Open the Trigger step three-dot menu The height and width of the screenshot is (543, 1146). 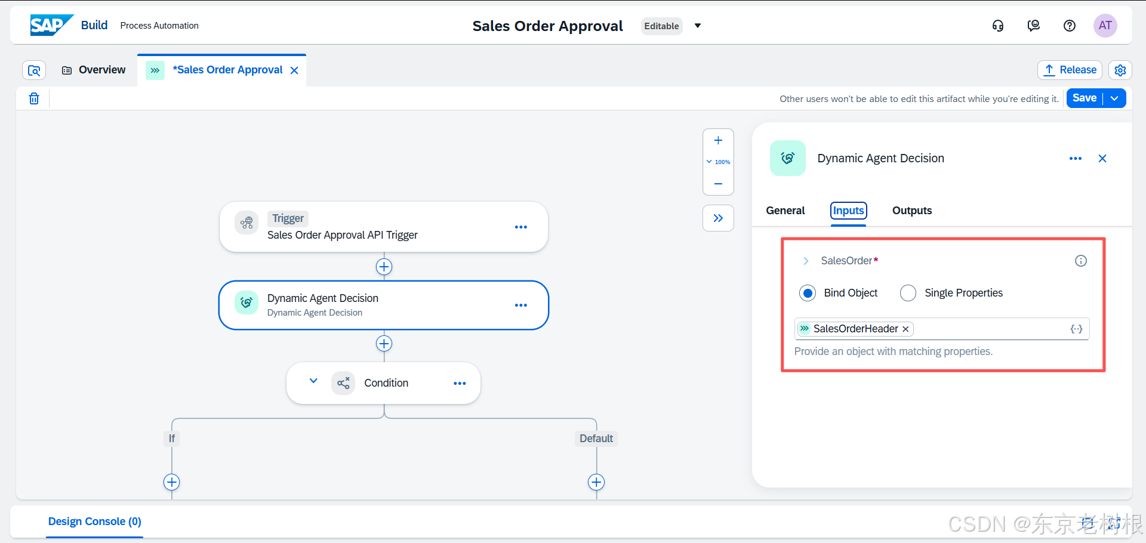coord(521,227)
